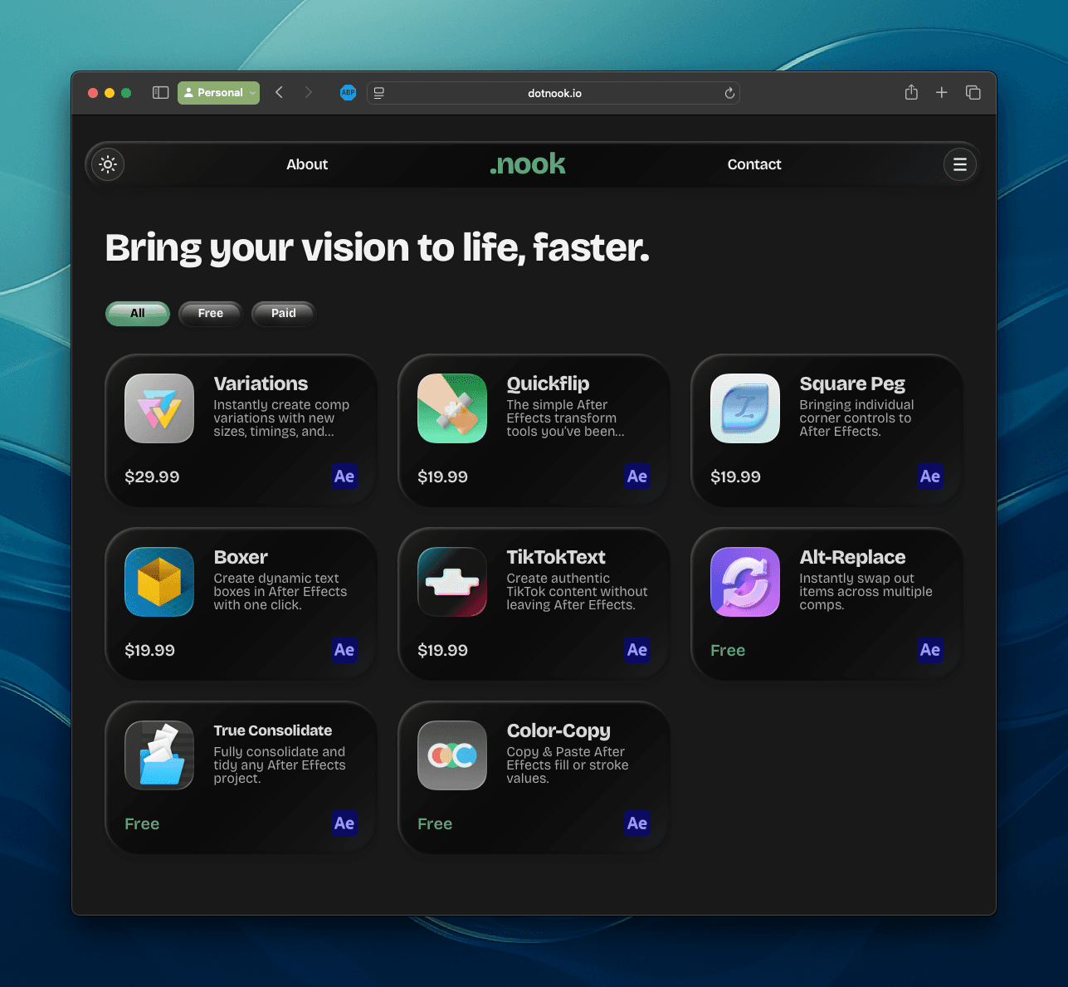This screenshot has height=987, width=1068.
Task: Open the Personal profile dropdown
Action: (218, 93)
